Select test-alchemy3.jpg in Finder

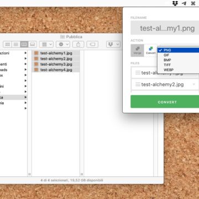point(56,64)
